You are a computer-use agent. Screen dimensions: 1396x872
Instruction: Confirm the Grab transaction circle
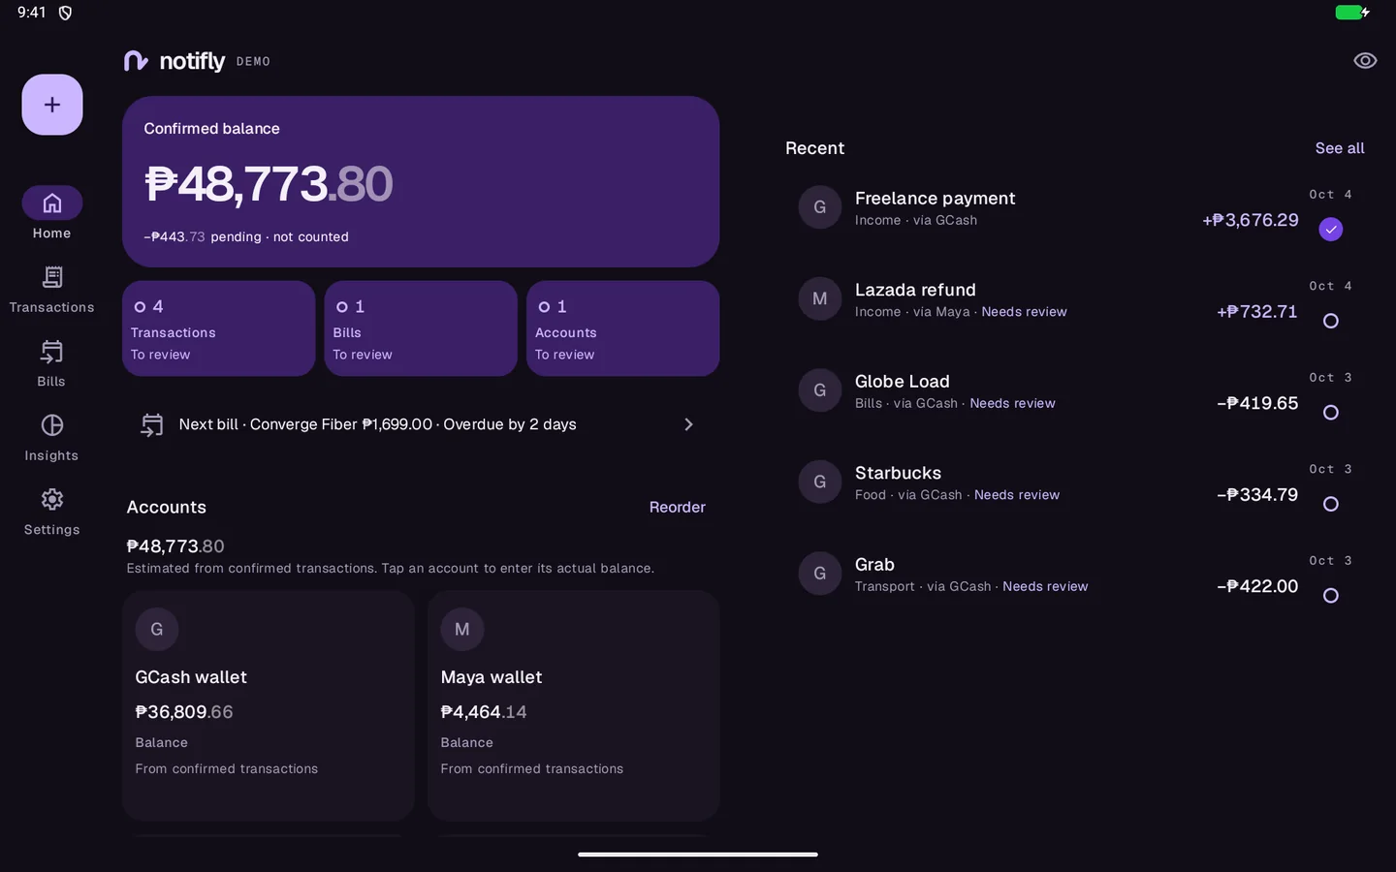(x=1331, y=596)
